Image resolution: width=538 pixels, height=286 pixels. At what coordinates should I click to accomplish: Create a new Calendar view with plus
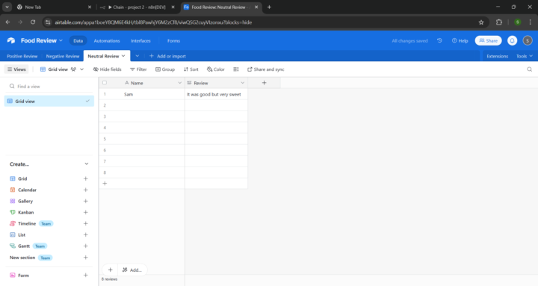pos(86,190)
